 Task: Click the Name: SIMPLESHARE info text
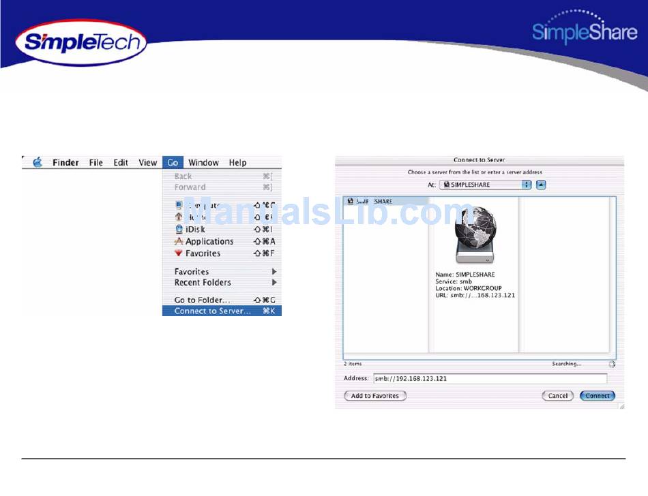coord(465,275)
